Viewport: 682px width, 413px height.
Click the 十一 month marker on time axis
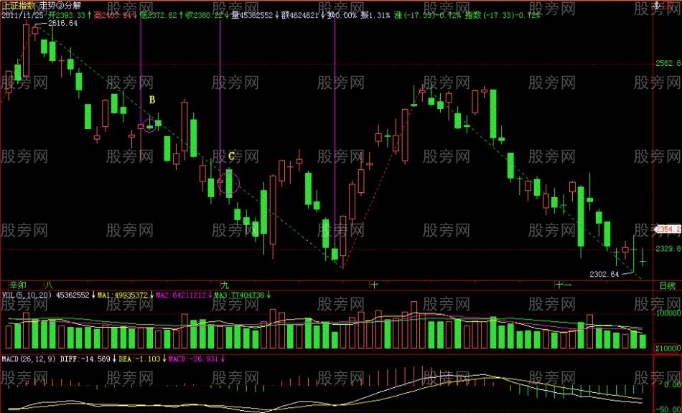563,286
